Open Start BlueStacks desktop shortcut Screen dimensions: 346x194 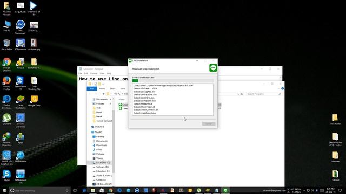click(x=21, y=102)
